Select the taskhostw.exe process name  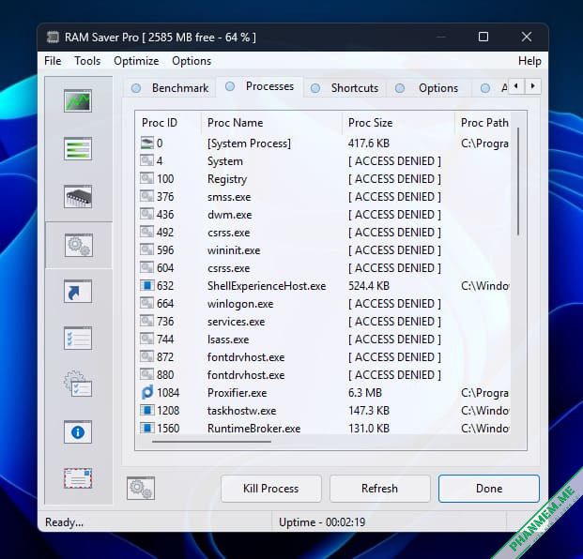tap(241, 411)
